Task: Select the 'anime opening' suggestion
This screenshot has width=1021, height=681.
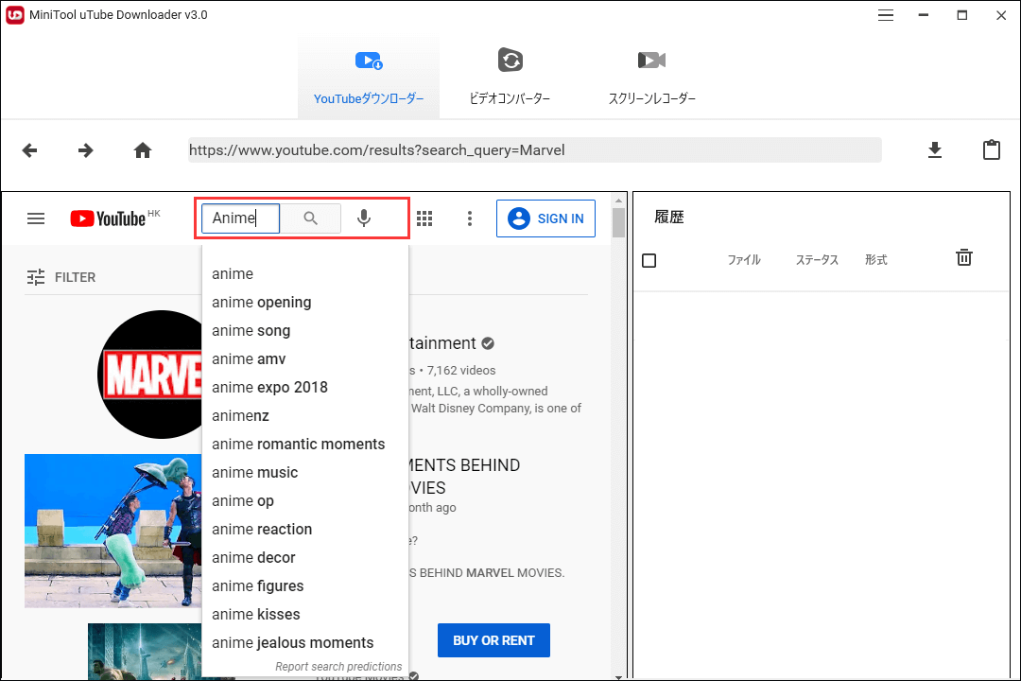Action: 304,303
